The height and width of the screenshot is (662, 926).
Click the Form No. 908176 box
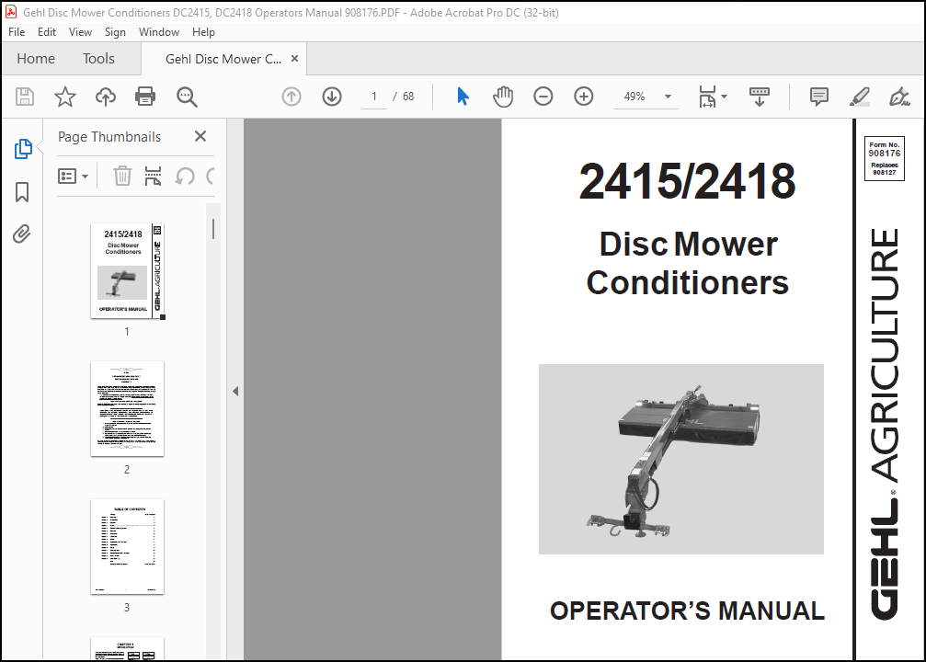coord(884,158)
